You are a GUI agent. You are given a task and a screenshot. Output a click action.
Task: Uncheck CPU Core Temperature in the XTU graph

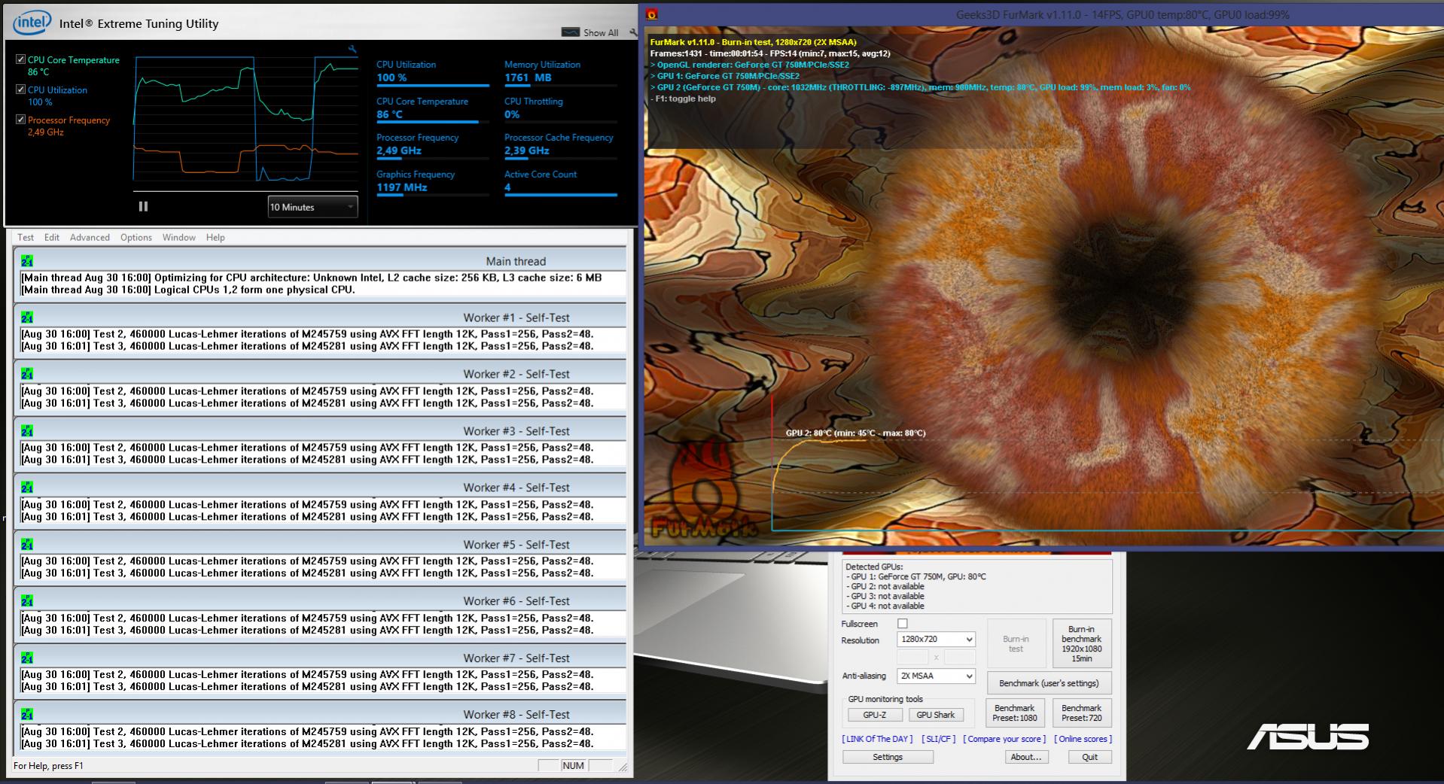(x=20, y=59)
